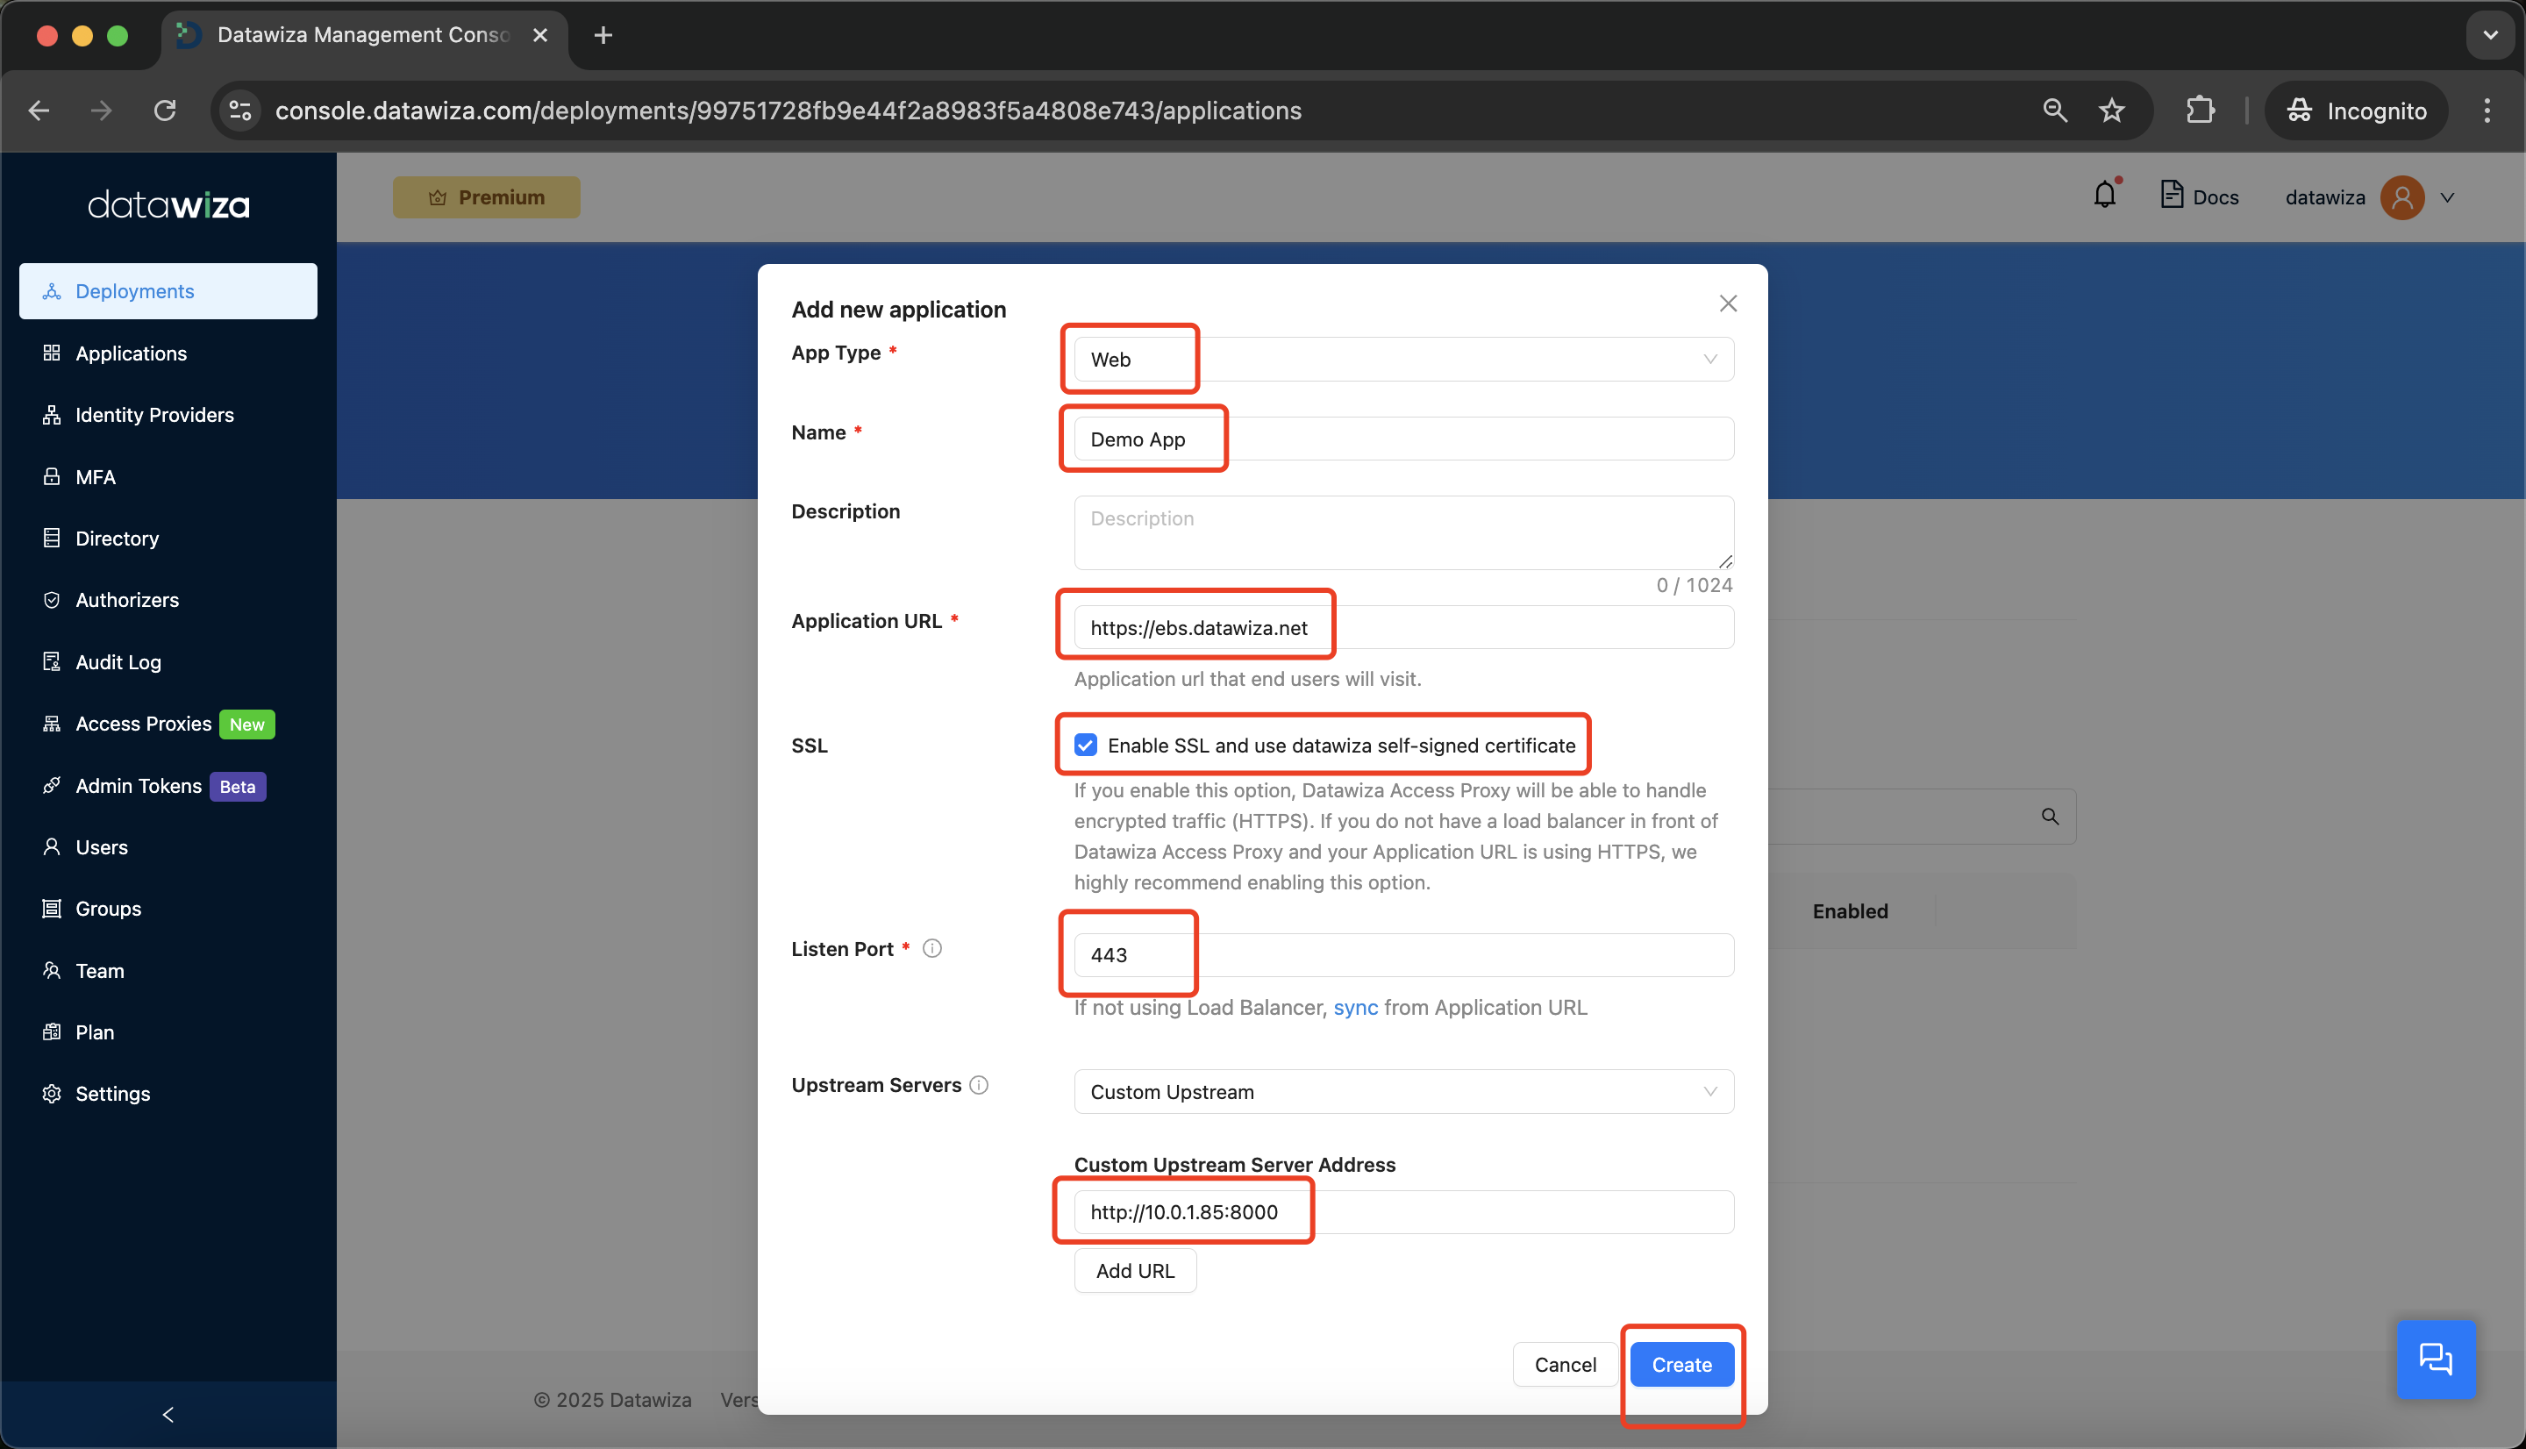Open Deployments in the sidebar

[168, 290]
